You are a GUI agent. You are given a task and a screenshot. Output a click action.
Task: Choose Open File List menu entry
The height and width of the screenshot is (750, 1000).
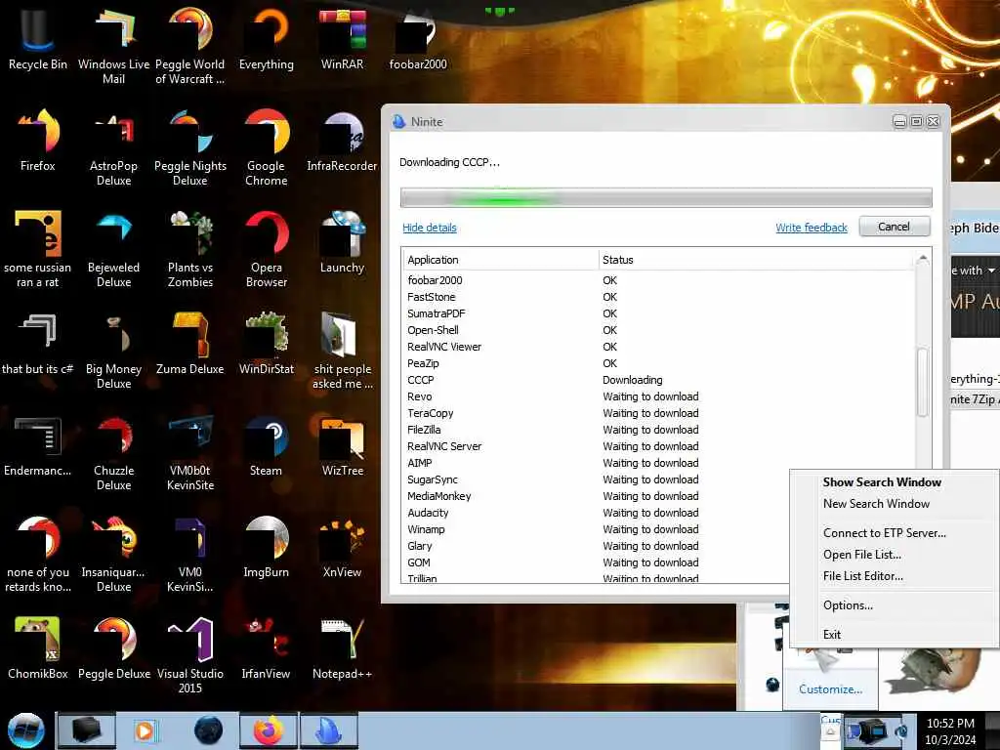862,555
